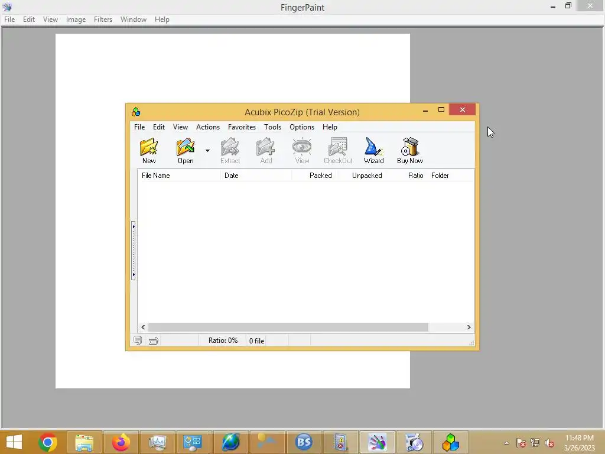Open the warning cabinet taskbar icon
The height and width of the screenshot is (454, 605).
[340, 442]
